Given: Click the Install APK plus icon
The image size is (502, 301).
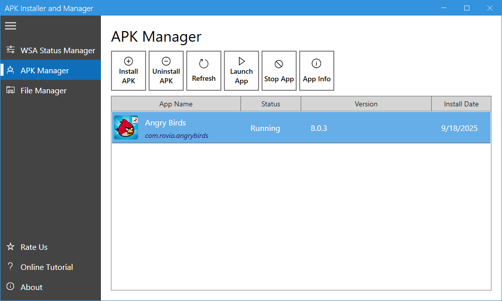Looking at the screenshot, I should 129,61.
